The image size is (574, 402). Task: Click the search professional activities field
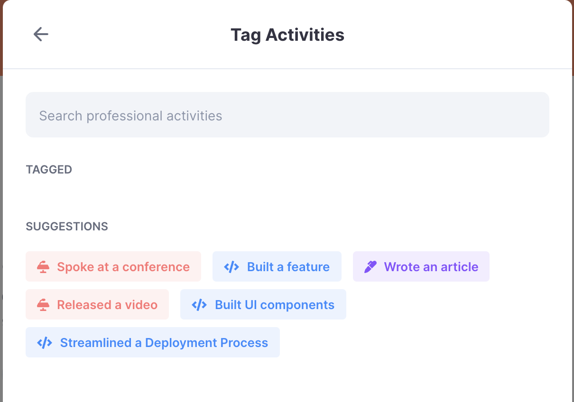(x=287, y=115)
